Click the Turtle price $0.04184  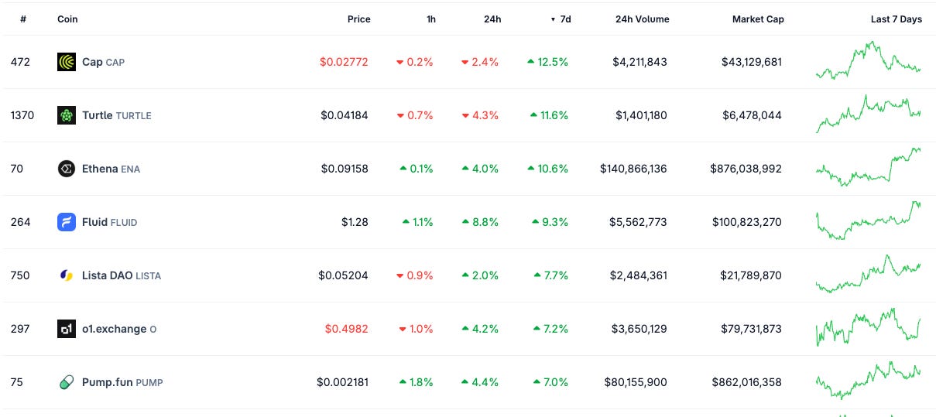345,115
